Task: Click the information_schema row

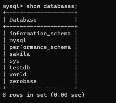Action: click(40, 34)
